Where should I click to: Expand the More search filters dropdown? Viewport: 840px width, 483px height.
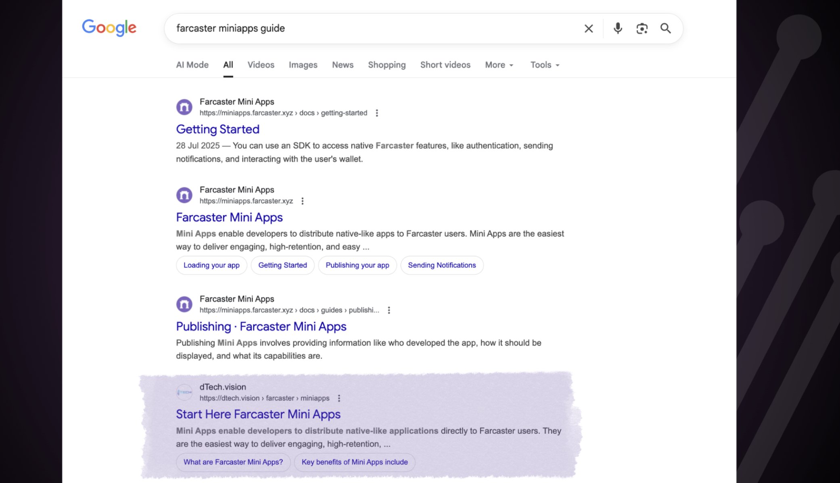[499, 65]
